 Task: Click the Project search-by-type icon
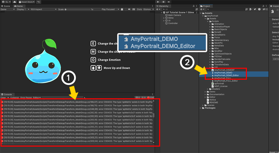coord(247,9)
